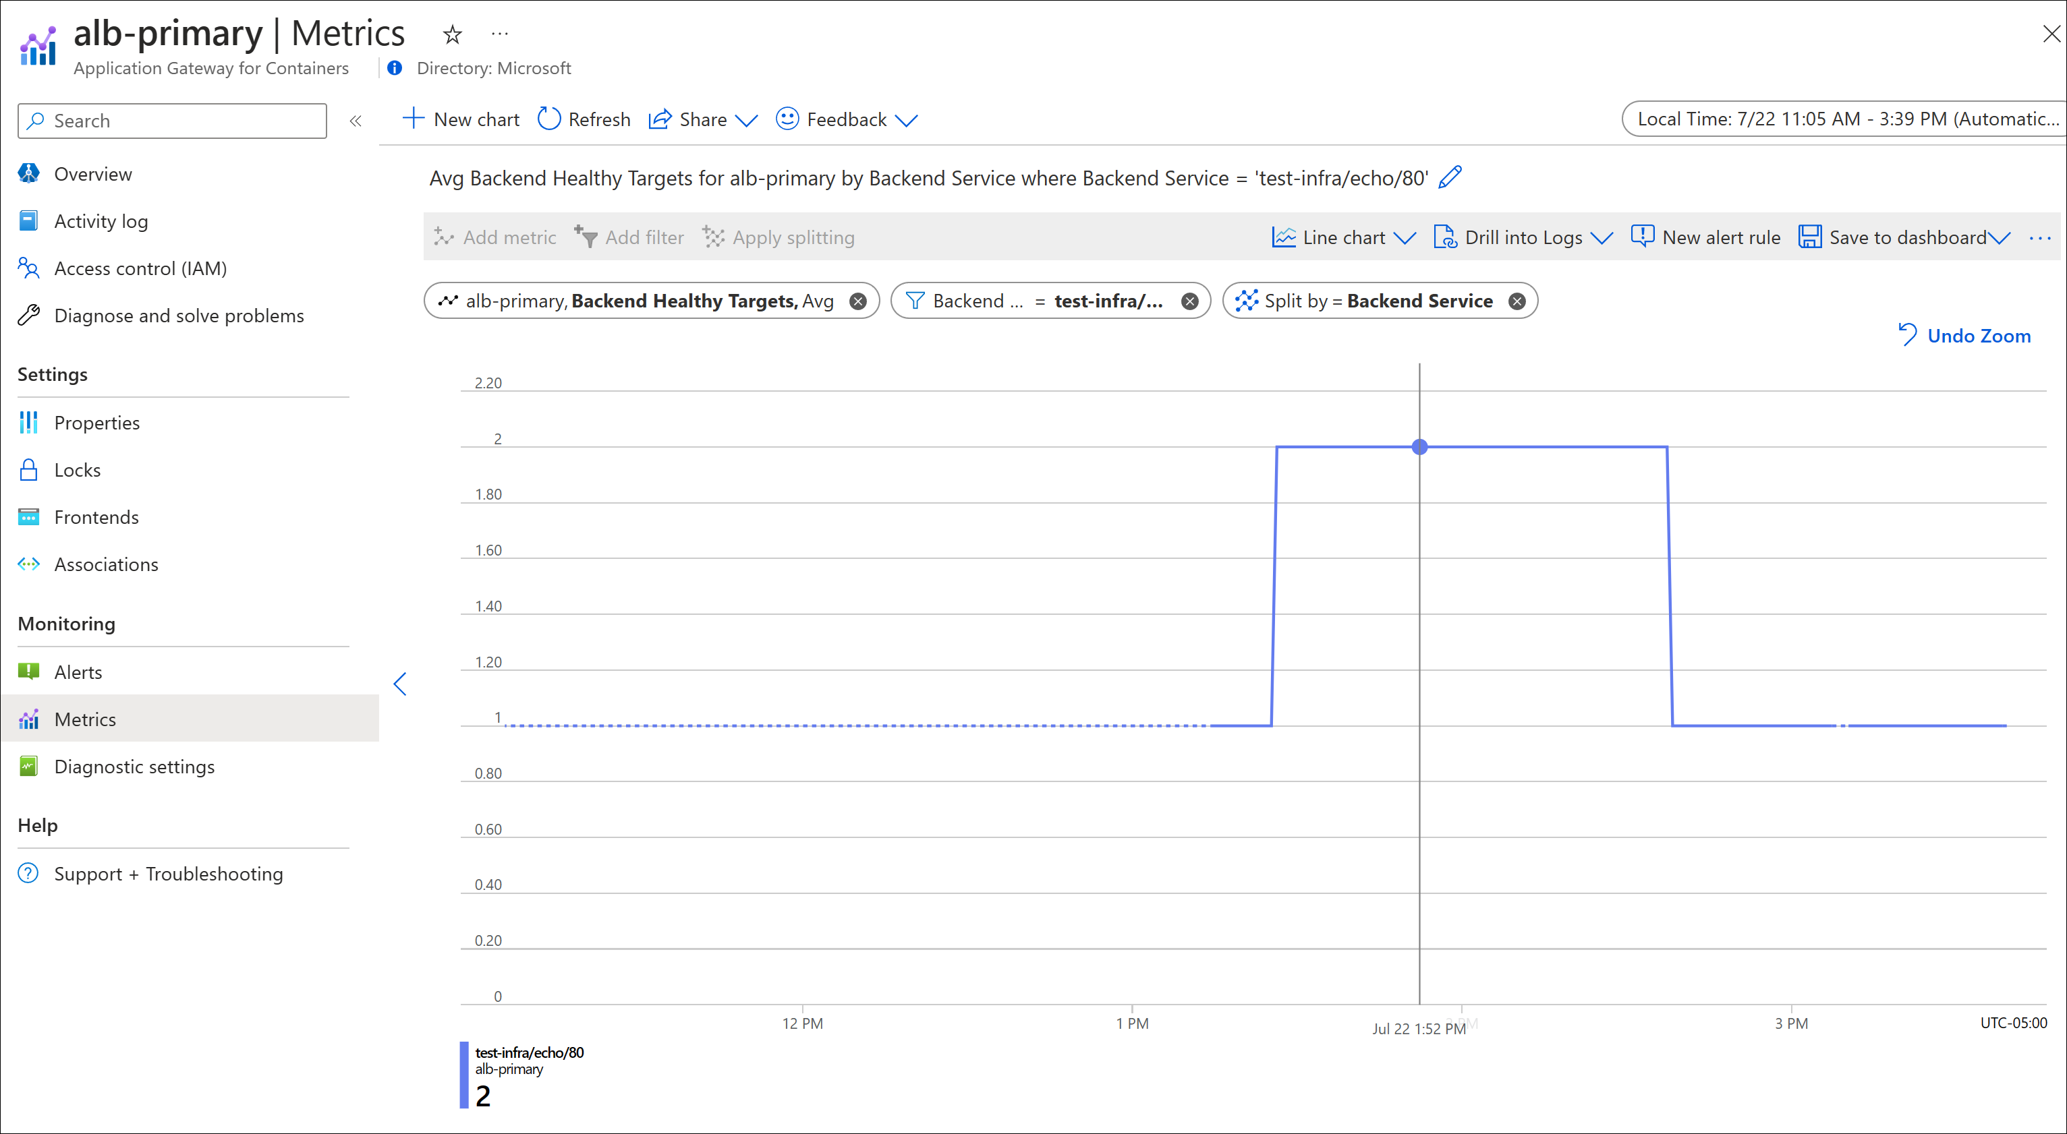Open the Metrics section in sidebar

[84, 719]
